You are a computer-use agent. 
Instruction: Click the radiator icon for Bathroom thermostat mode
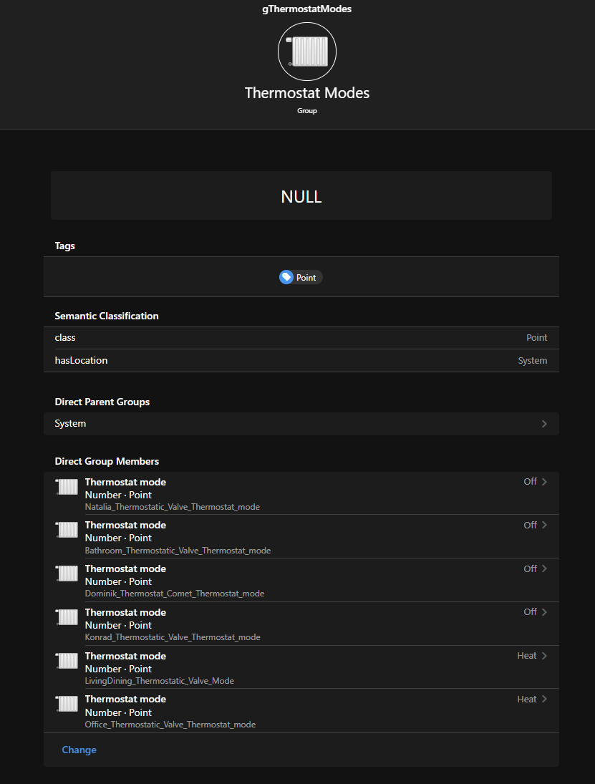[67, 530]
